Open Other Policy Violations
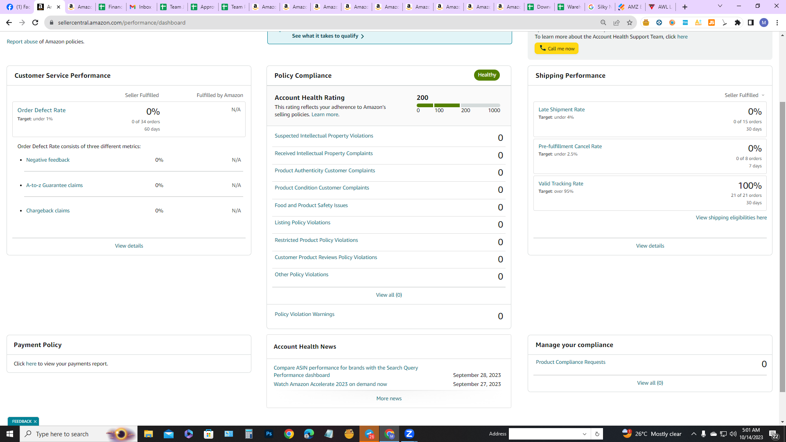The height and width of the screenshot is (442, 786). coord(301,275)
